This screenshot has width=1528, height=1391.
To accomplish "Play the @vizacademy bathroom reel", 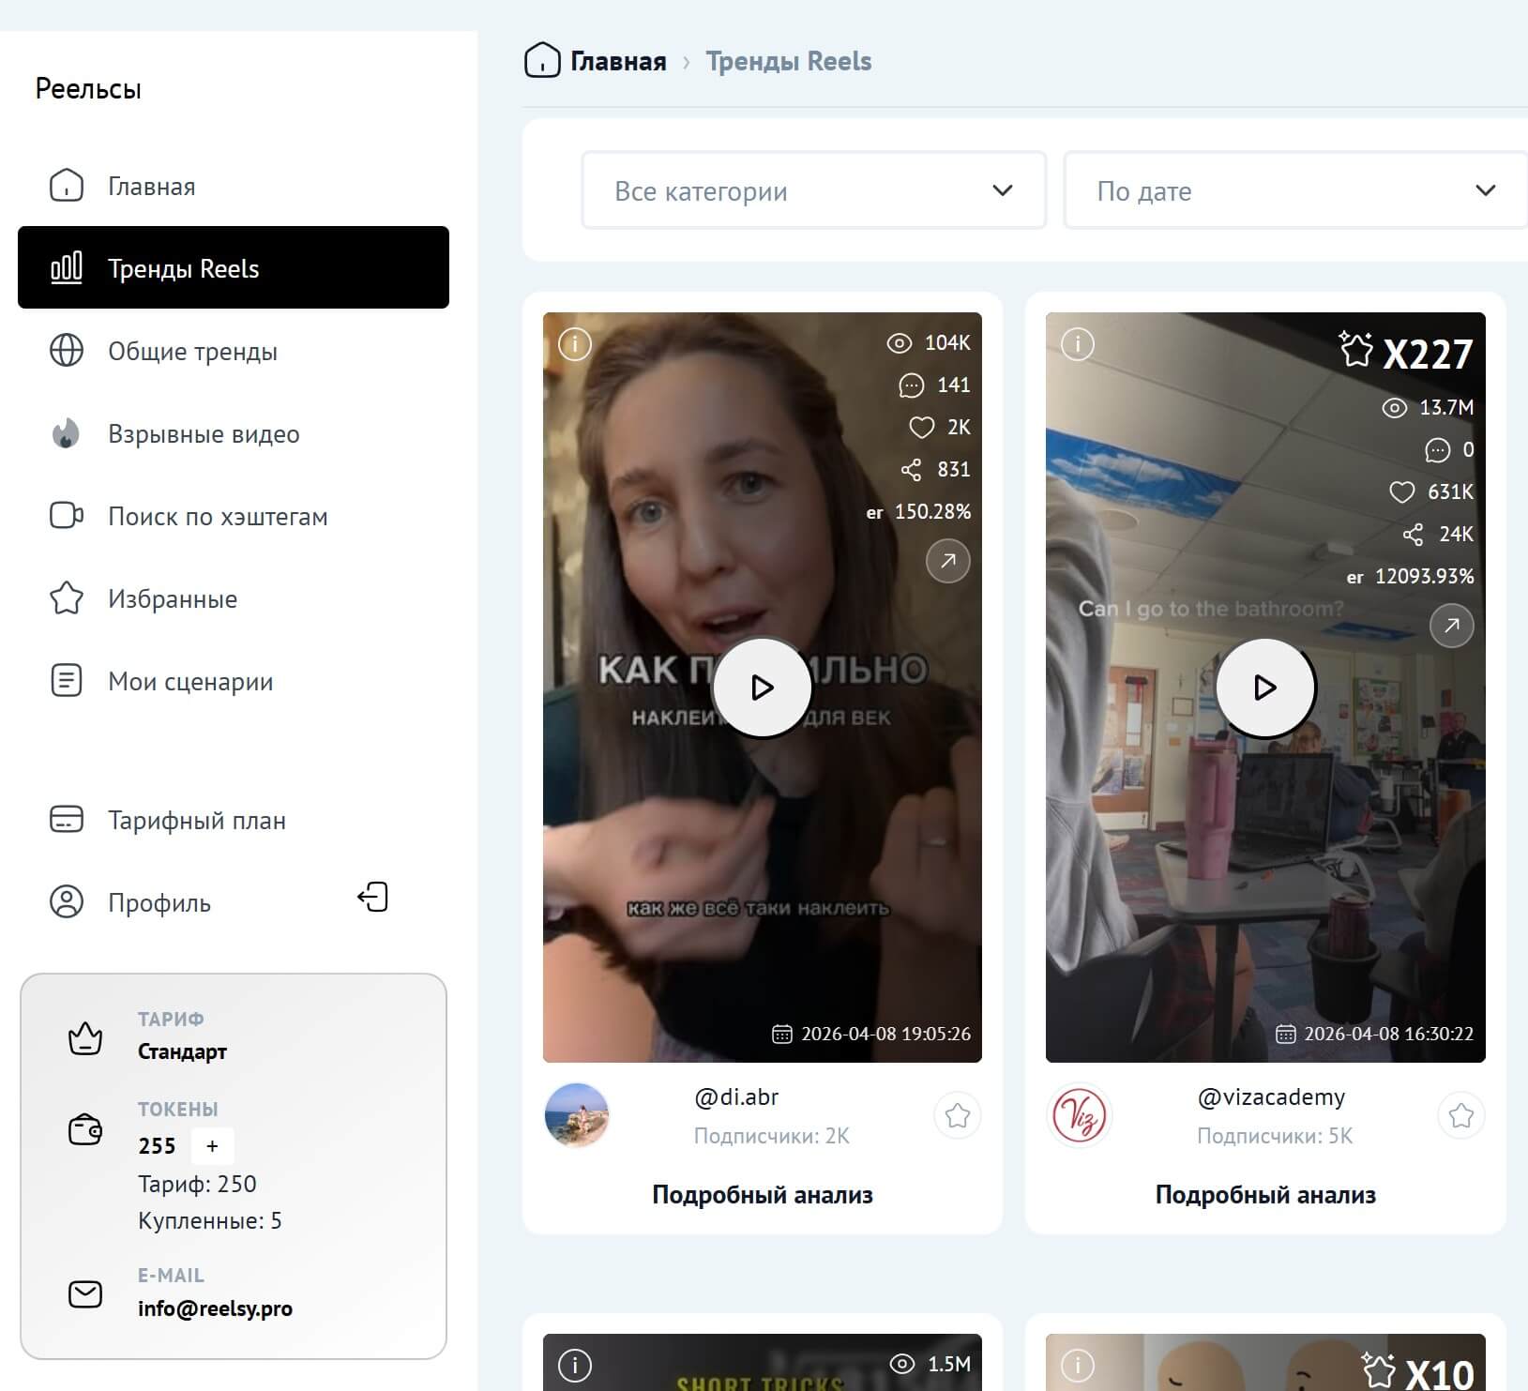I will pos(1265,688).
